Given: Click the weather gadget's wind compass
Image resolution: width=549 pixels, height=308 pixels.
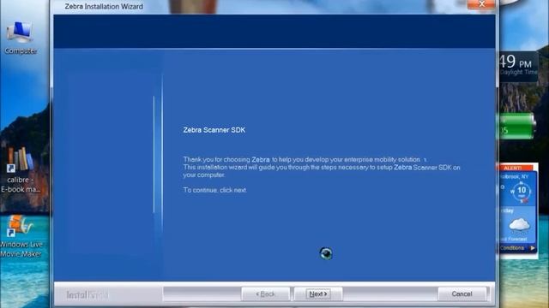Looking at the screenshot, I should (x=521, y=192).
